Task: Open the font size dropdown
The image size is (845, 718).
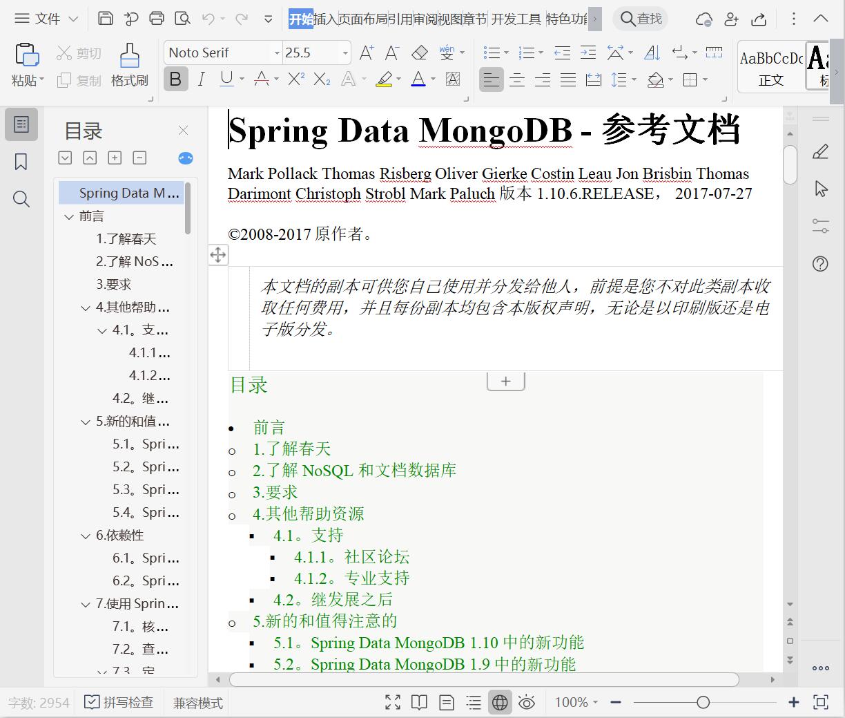Action: 345,53
